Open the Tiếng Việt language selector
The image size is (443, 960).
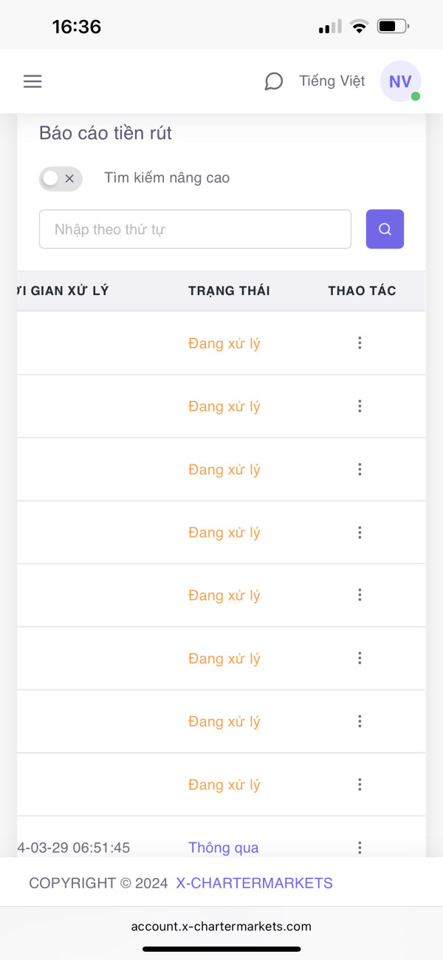click(x=332, y=81)
